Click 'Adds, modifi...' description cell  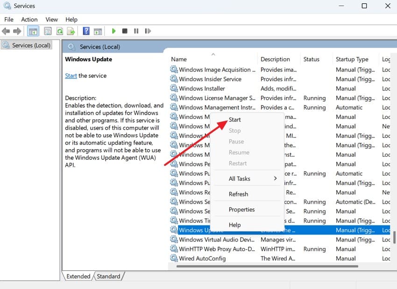click(x=278, y=89)
